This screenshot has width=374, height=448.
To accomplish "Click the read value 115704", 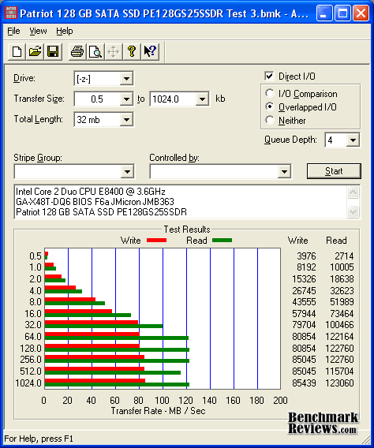I will click(339, 371).
